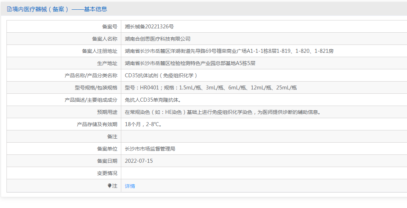Select the production address ending in A5栋5层
Image resolution: width=407 pixels, height=208 pixels.
point(190,63)
